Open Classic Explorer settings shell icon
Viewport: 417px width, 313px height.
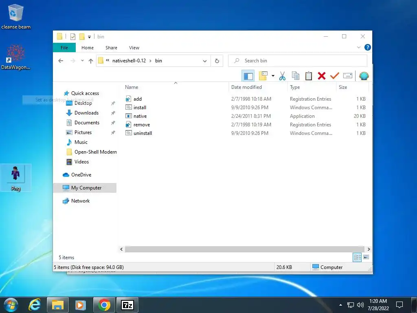[364, 76]
